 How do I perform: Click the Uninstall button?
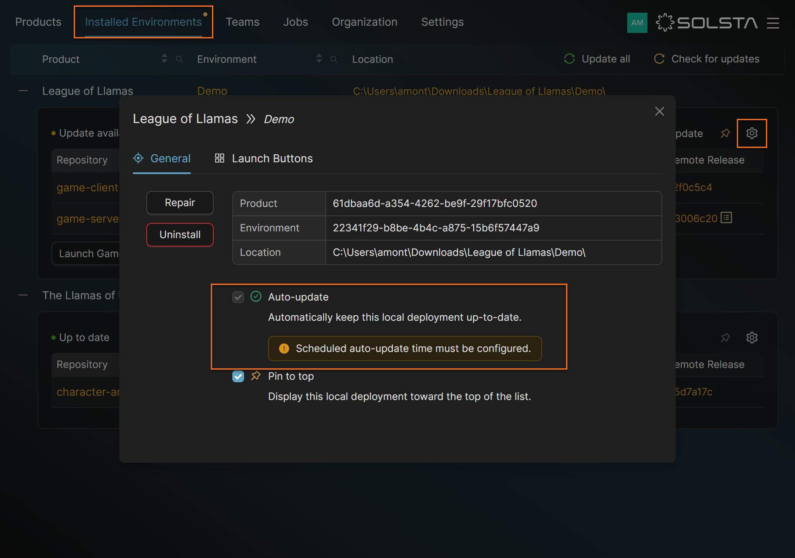point(180,235)
